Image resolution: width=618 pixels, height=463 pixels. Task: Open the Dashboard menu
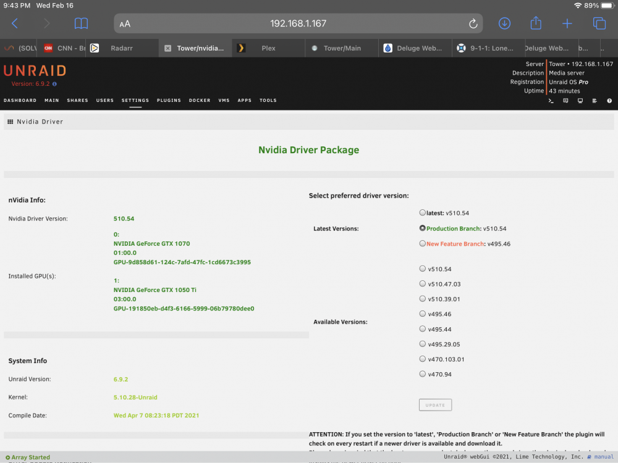tap(20, 101)
